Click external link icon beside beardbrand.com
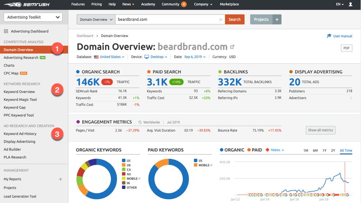 click(x=232, y=47)
